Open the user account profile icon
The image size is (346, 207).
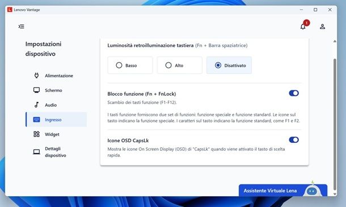(322, 27)
